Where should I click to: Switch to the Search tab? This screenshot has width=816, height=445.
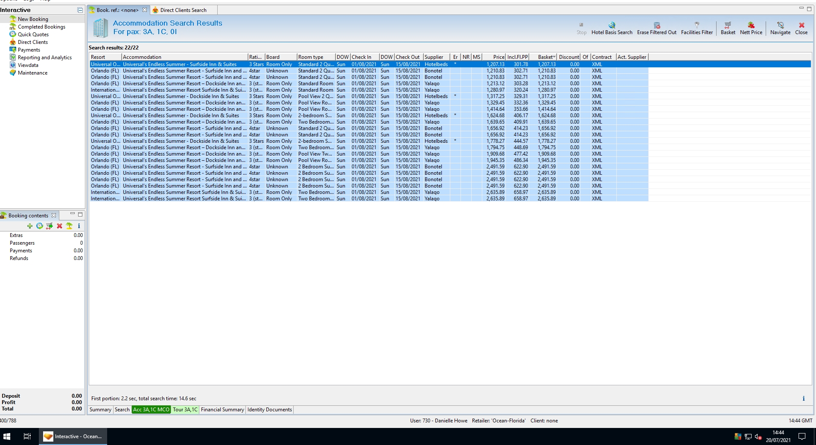click(122, 410)
